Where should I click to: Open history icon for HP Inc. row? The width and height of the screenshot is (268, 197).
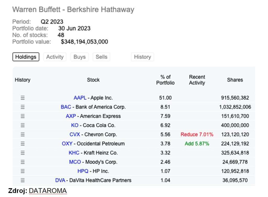click(x=23, y=171)
